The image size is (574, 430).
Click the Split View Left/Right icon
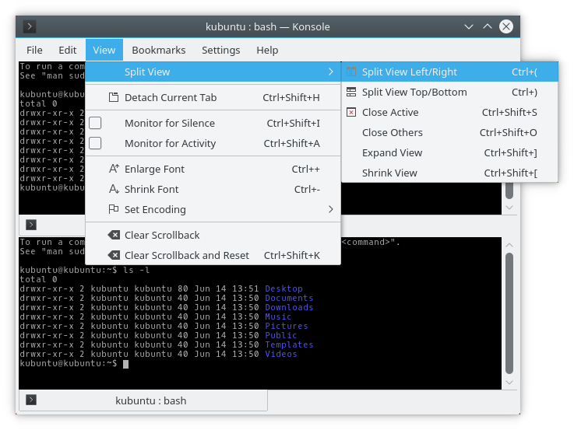point(351,72)
